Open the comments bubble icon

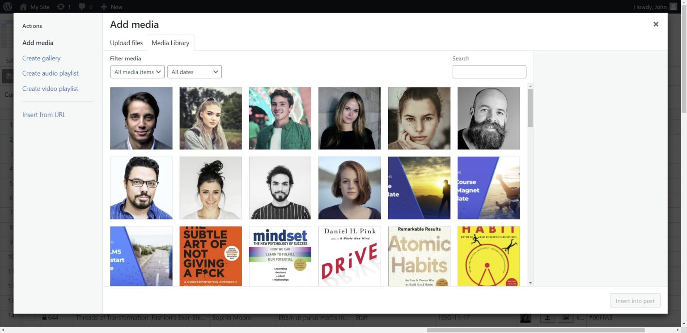pyautogui.click(x=82, y=7)
